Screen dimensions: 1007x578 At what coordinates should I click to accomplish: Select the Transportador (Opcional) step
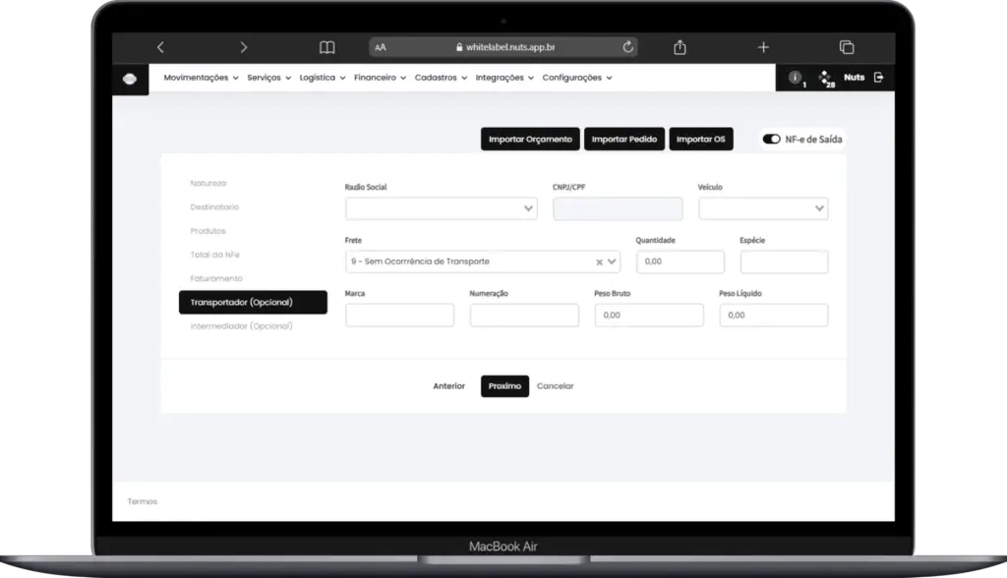click(253, 303)
